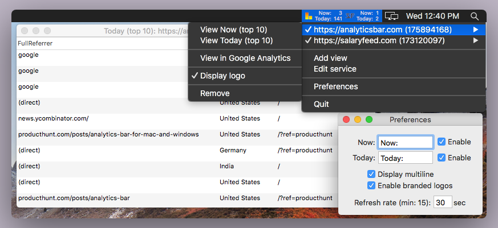Click the SalaryFeed SF menu bar logo
Viewport: 498px width, 228px height.
pos(350,16)
